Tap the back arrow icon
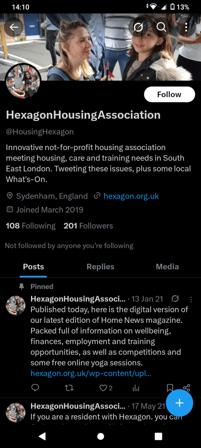This screenshot has height=448, width=201. (x=14, y=27)
